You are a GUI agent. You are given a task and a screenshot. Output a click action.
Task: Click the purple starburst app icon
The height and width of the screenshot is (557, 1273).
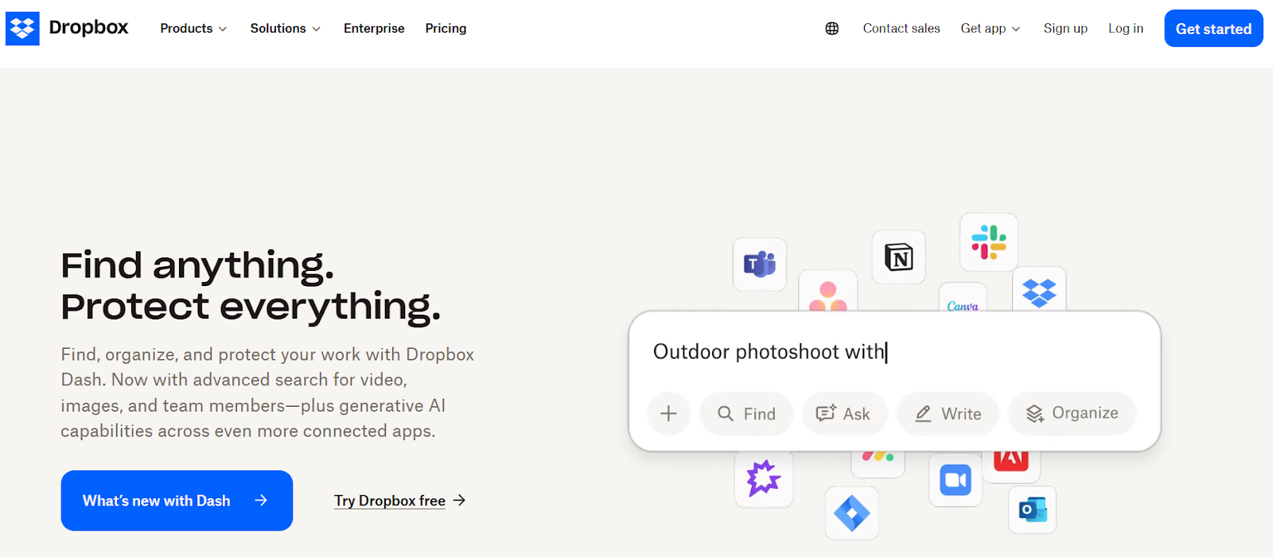(764, 478)
